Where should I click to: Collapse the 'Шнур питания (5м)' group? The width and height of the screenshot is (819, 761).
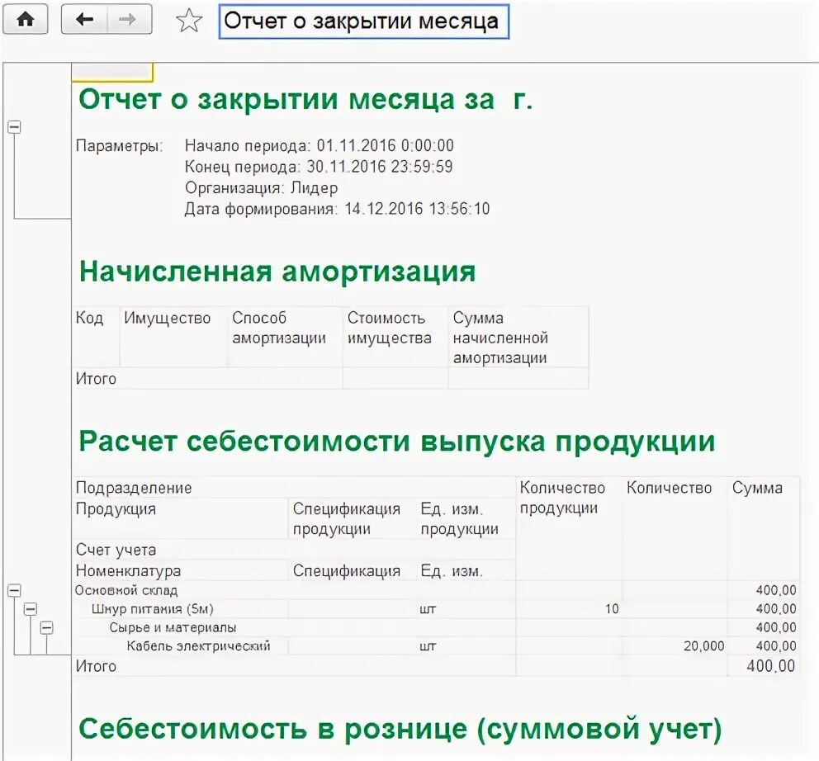click(31, 609)
